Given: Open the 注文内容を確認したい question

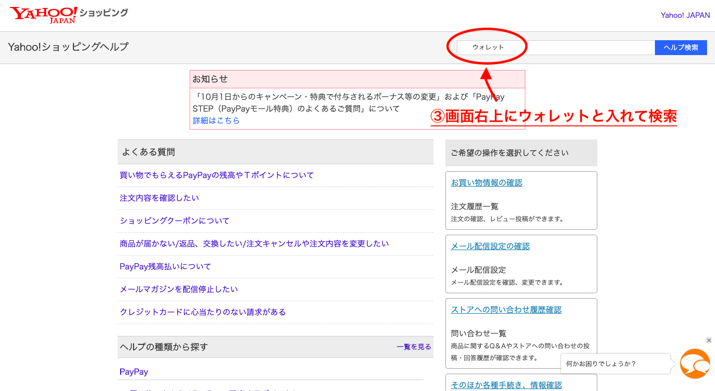Looking at the screenshot, I should point(159,198).
